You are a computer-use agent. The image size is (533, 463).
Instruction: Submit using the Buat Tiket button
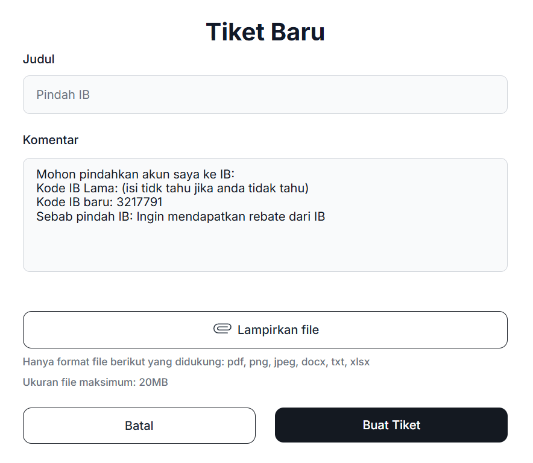tap(391, 425)
